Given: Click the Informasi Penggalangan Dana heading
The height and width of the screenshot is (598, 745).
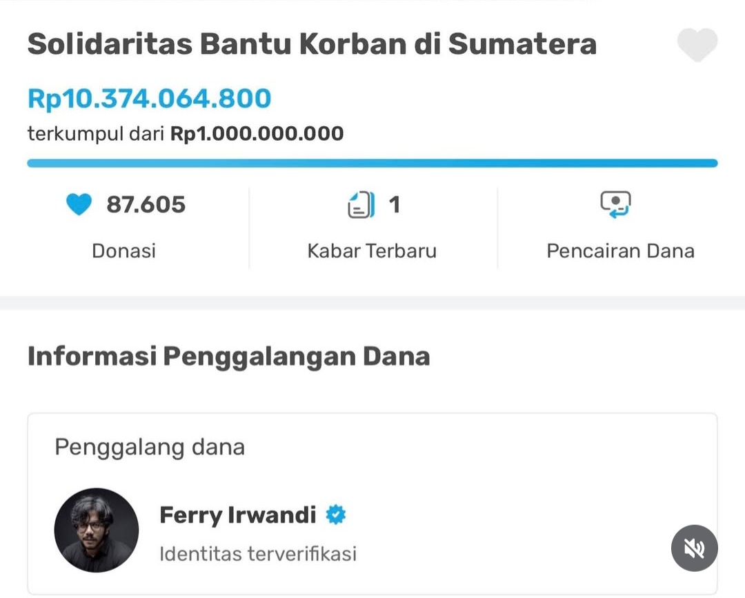Looking at the screenshot, I should pos(228,357).
